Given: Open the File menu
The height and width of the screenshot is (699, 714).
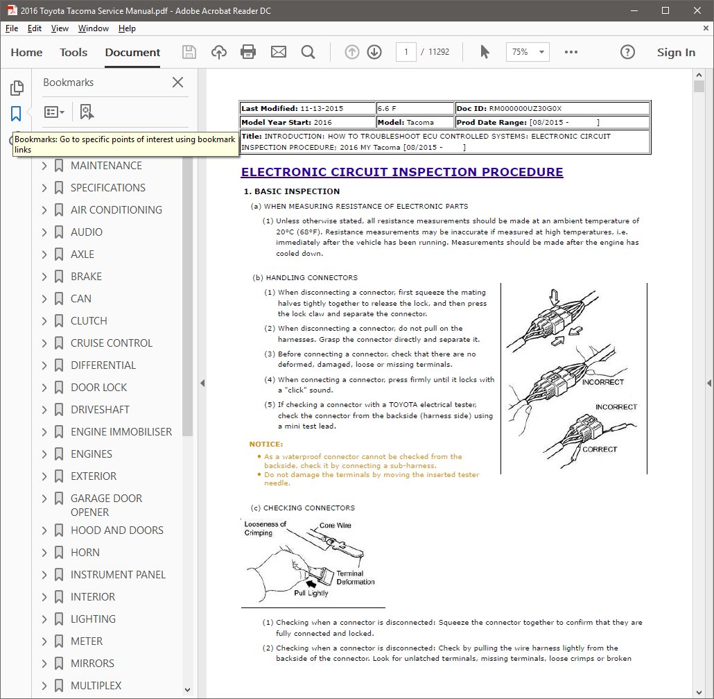Looking at the screenshot, I should [12, 28].
